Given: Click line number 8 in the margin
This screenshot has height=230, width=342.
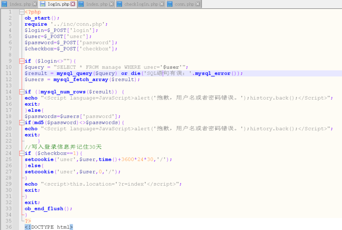Looking at the screenshot, I should click(x=10, y=55).
